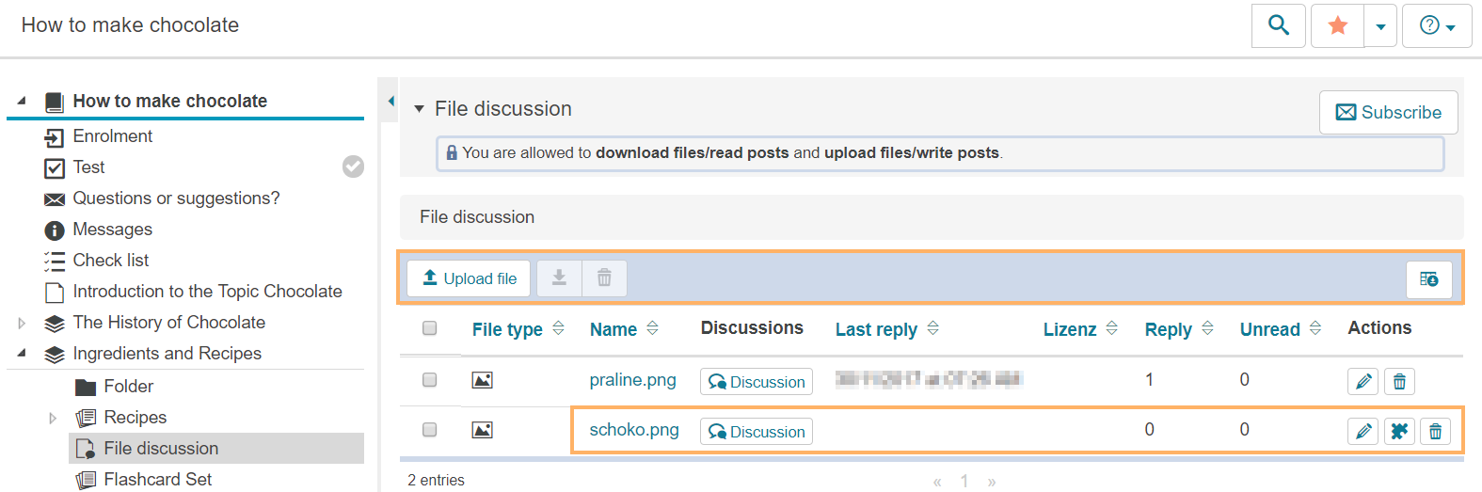The image size is (1482, 492).
Task: Click the puzzle-piece icon for schoko.png
Action: coord(1399,431)
